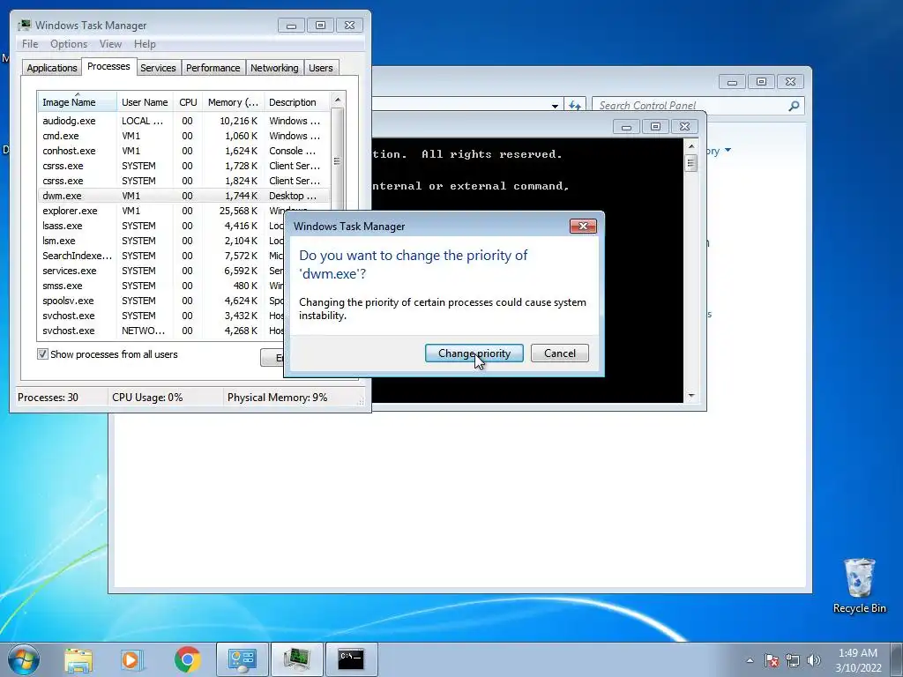Select services.exe process row
903x677 pixels.
(161, 271)
